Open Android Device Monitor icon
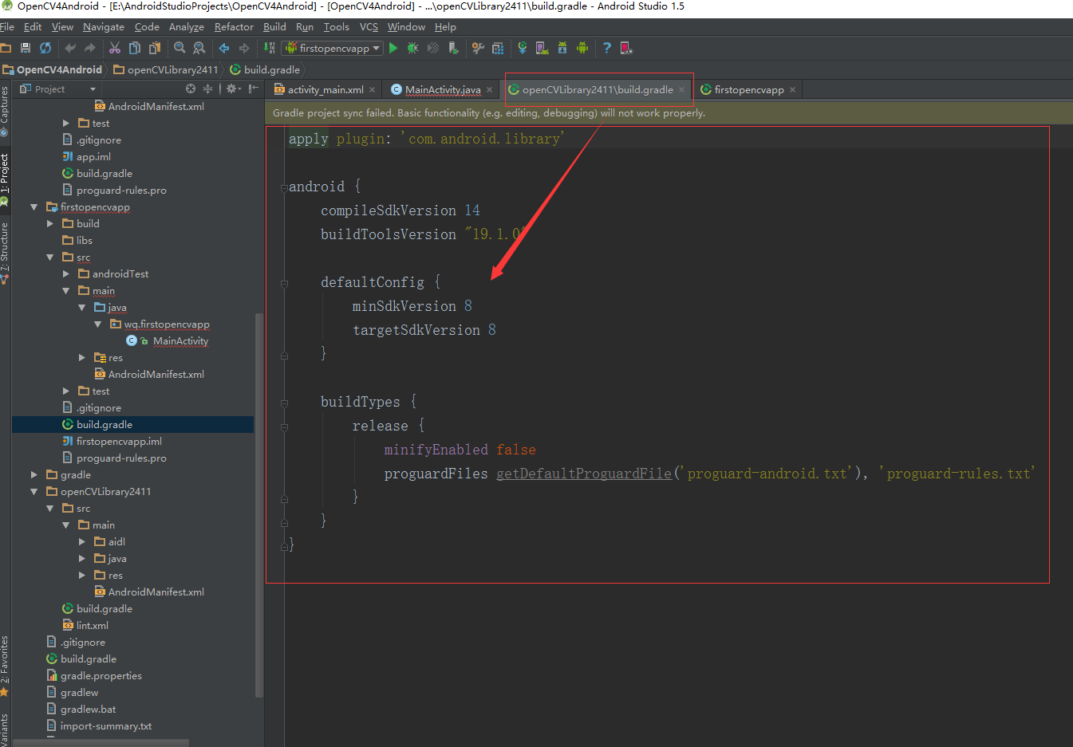 (x=582, y=48)
